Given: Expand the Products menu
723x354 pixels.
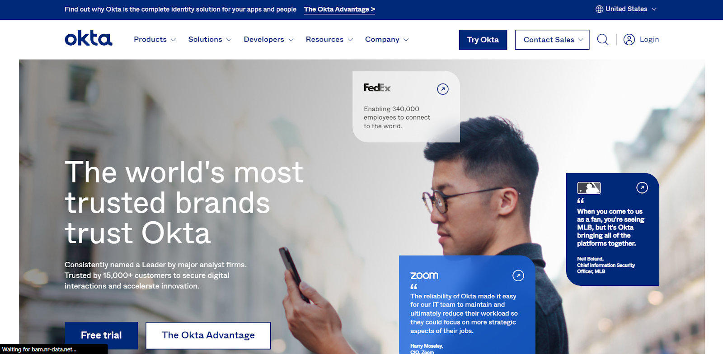Looking at the screenshot, I should pyautogui.click(x=155, y=40).
